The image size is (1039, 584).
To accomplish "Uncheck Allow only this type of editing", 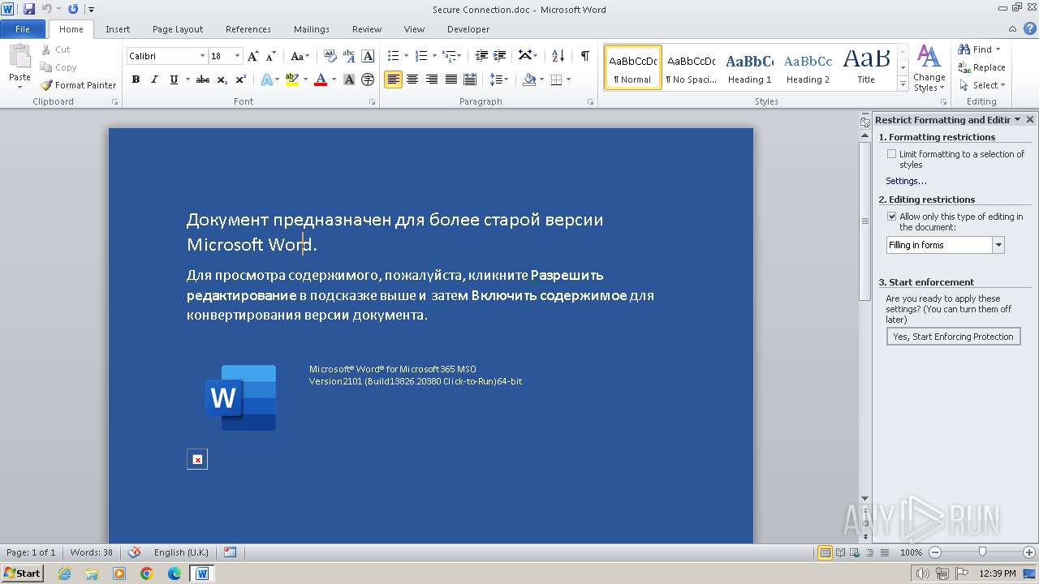I will (x=891, y=217).
